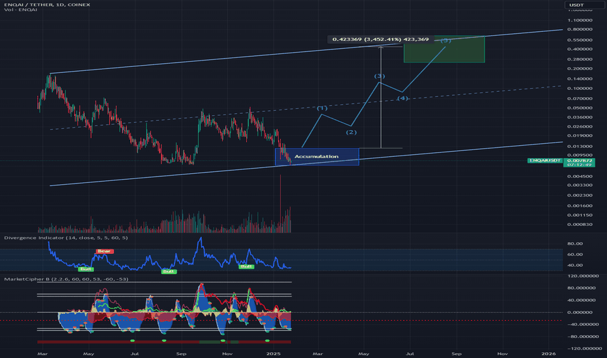
Task: Click the 0.001150 price axis level
Action: [580, 215]
